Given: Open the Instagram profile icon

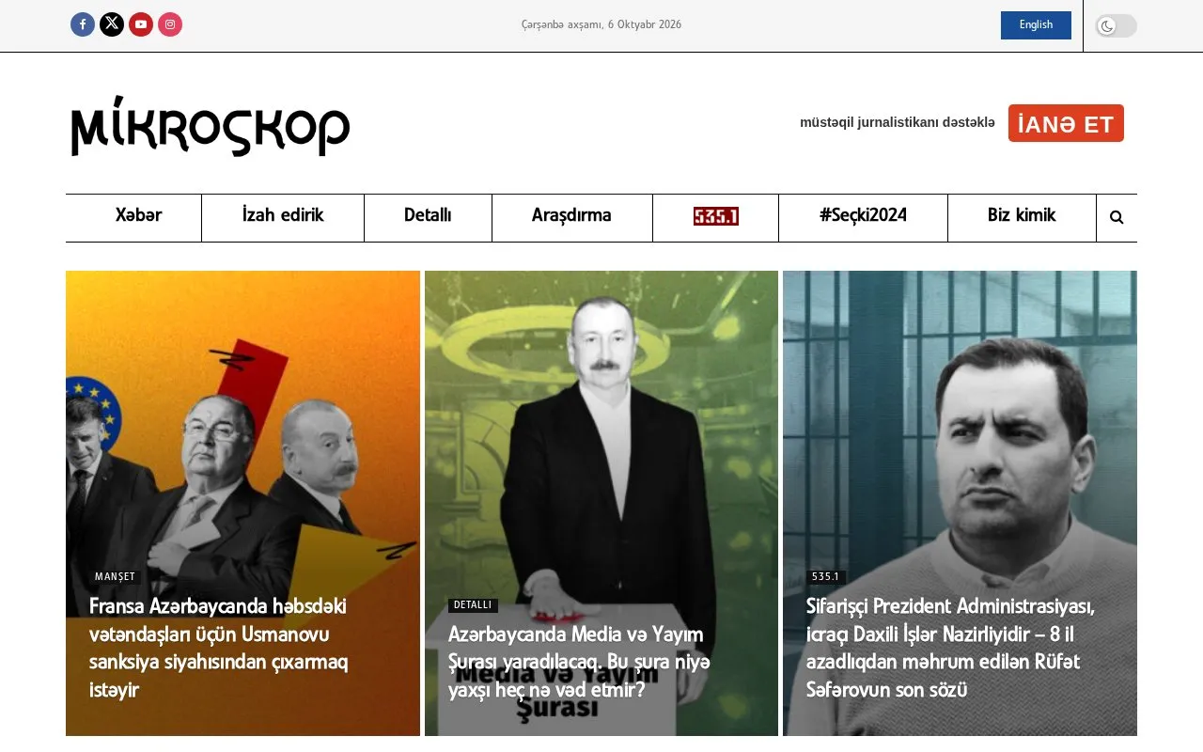Looking at the screenshot, I should 170,24.
